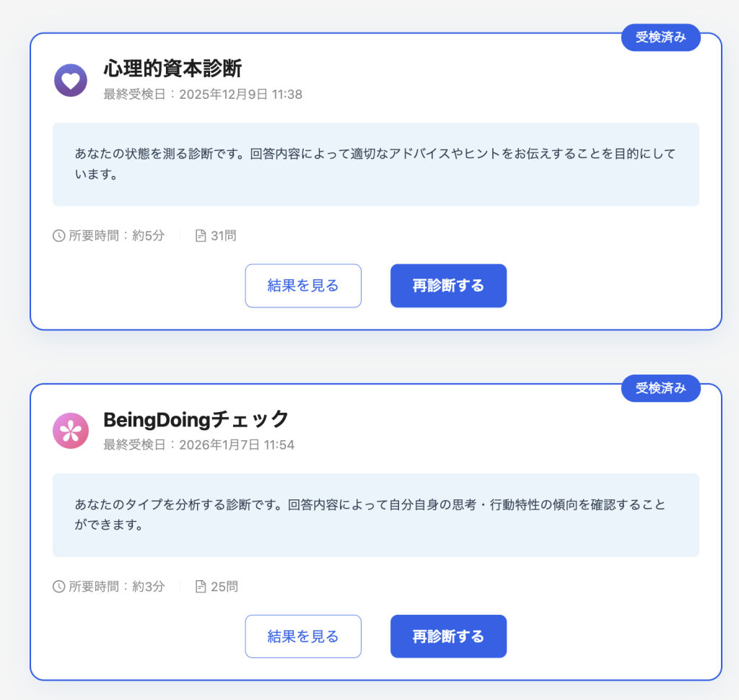
Task: Click the document icon next to 31問
Action: [x=201, y=236]
